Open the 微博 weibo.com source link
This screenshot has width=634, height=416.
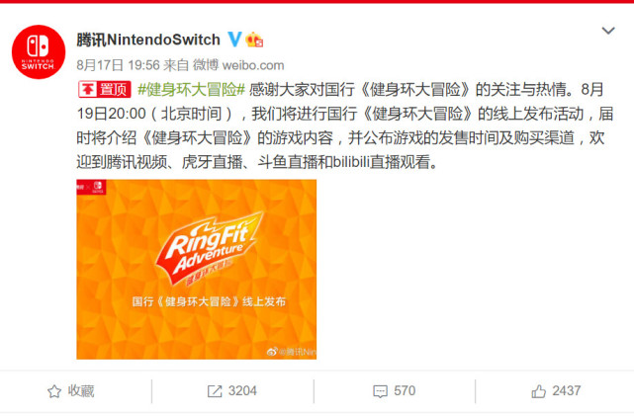coord(238,65)
